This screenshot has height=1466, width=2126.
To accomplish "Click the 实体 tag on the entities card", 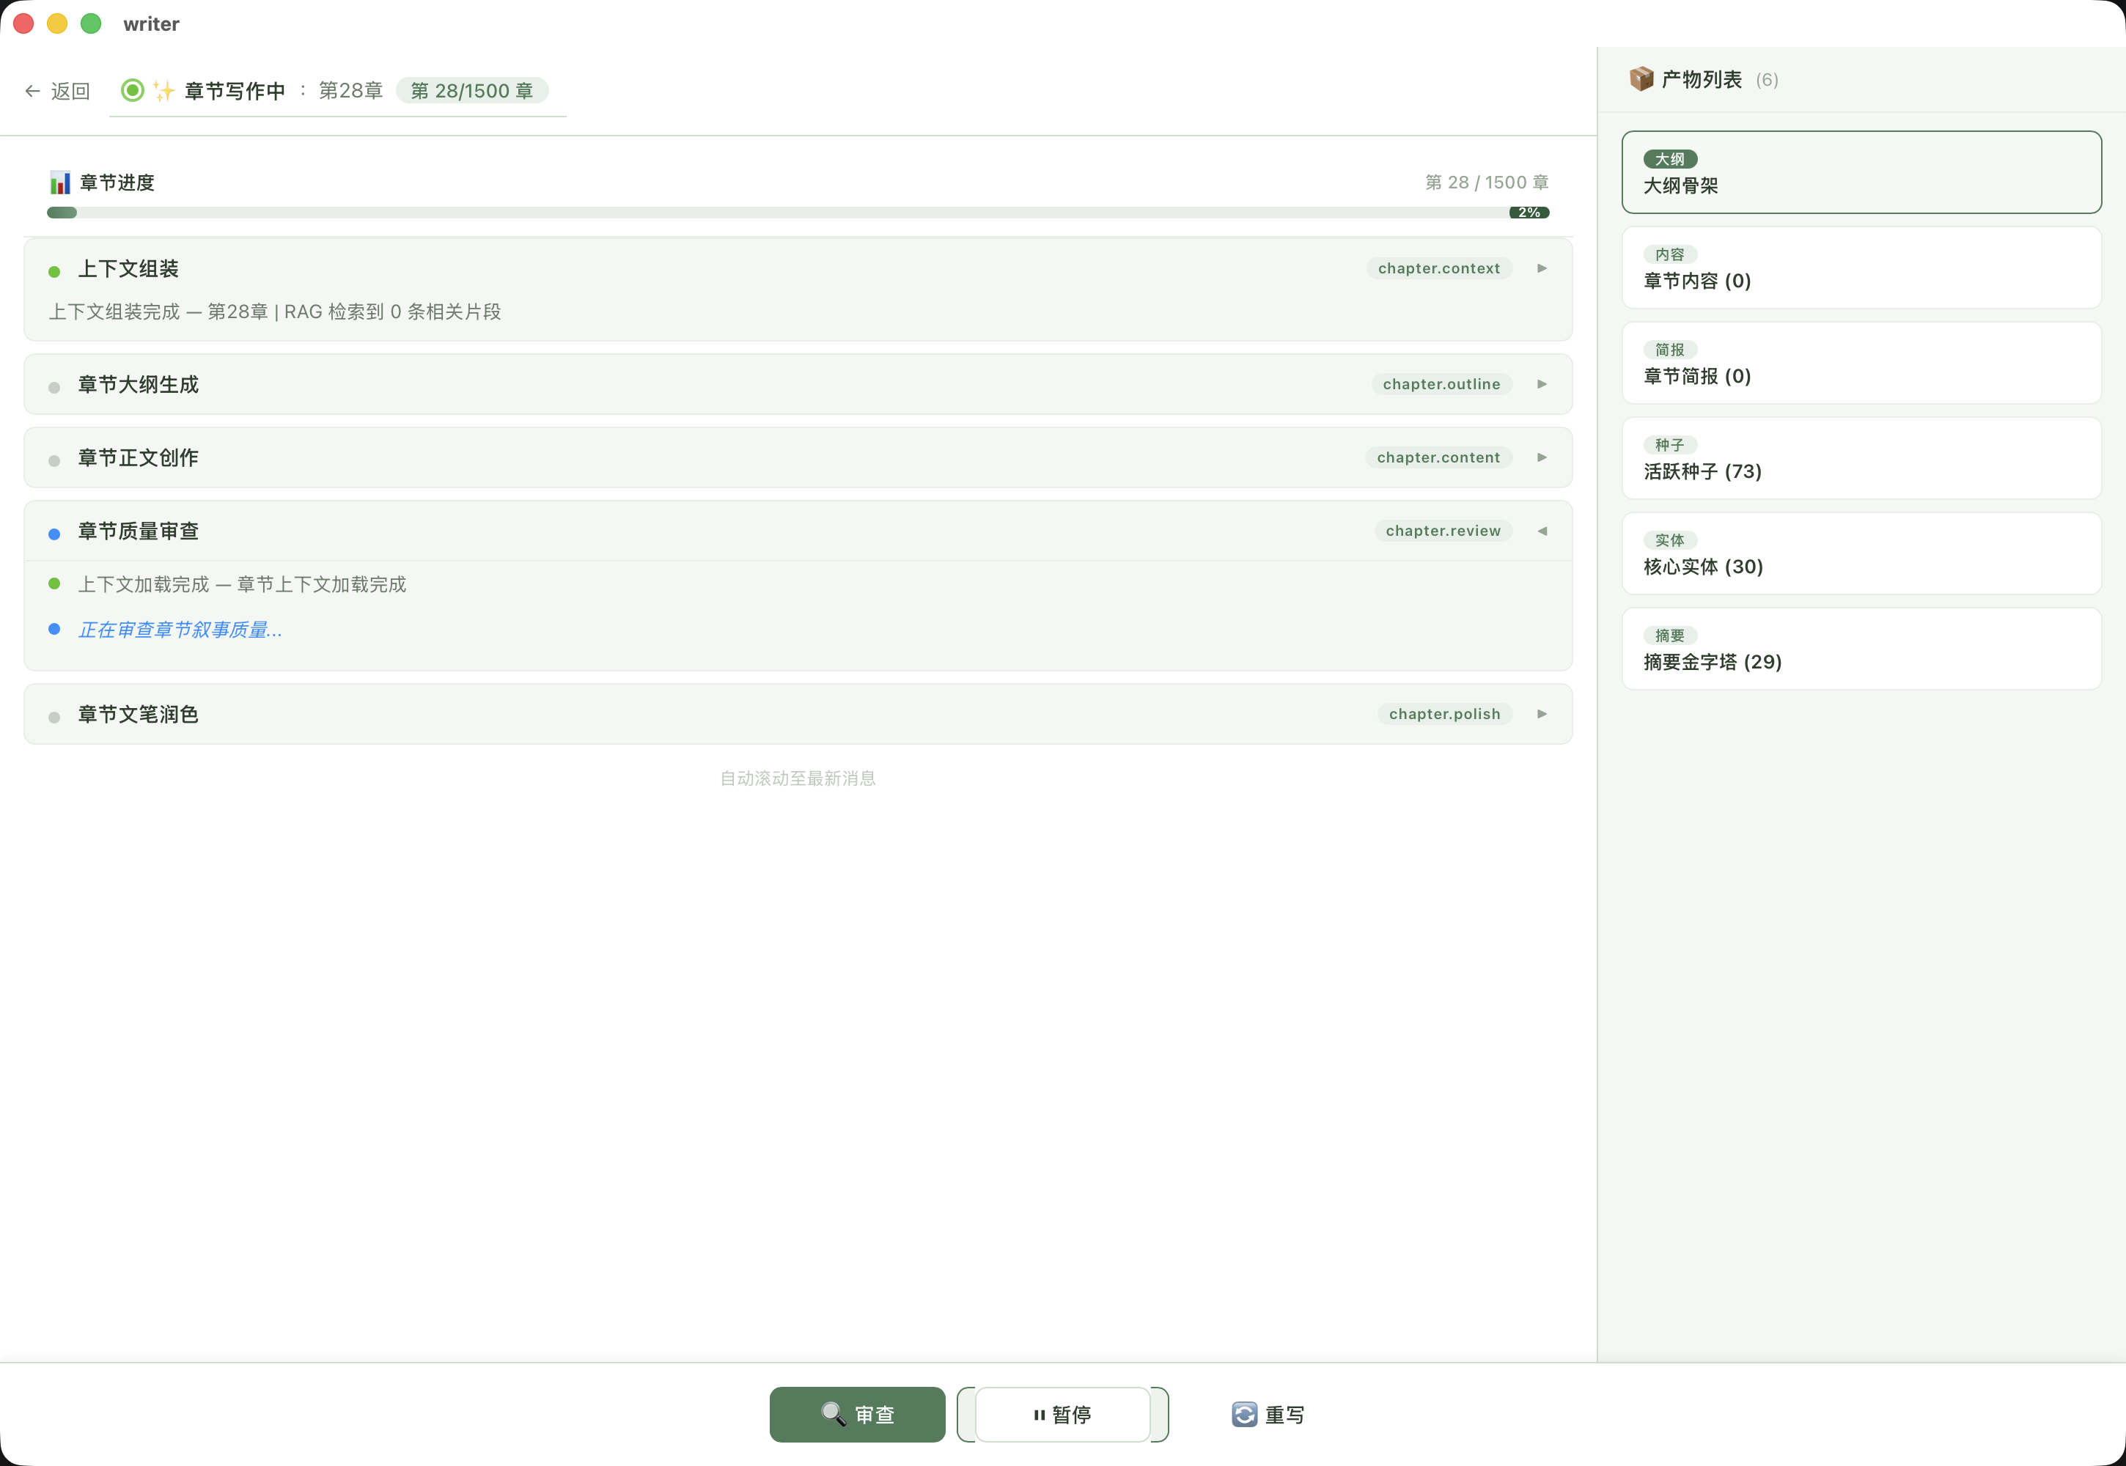I will pos(1669,540).
